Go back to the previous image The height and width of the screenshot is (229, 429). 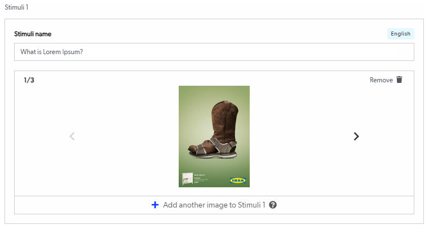tap(72, 136)
